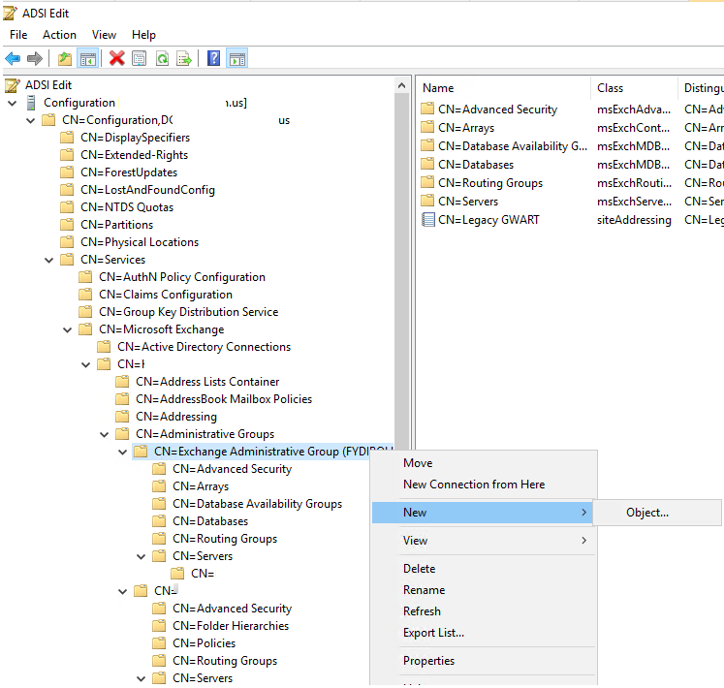The height and width of the screenshot is (688, 724).
Task: Expand the View submenu arrow in context menu
Action: click(584, 541)
